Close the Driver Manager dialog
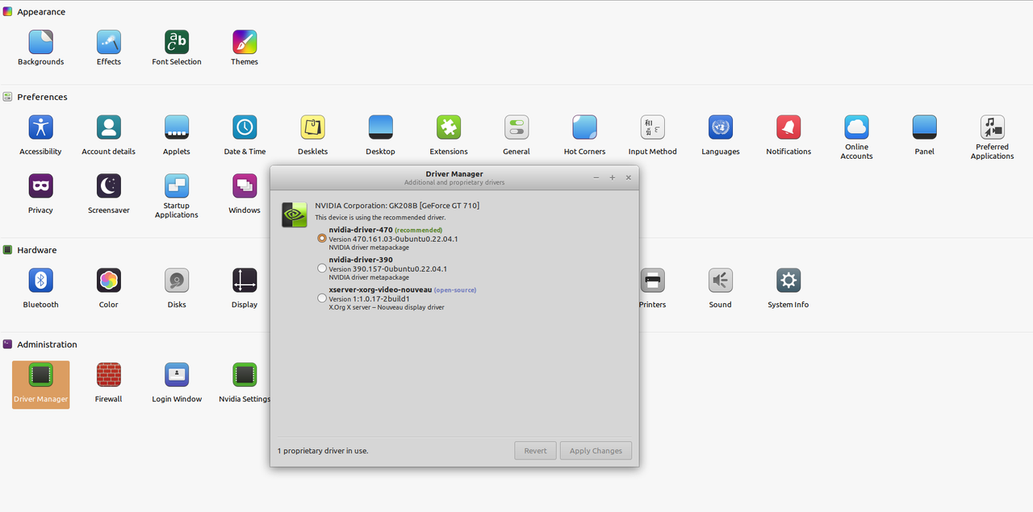1033x512 pixels. 629,177
